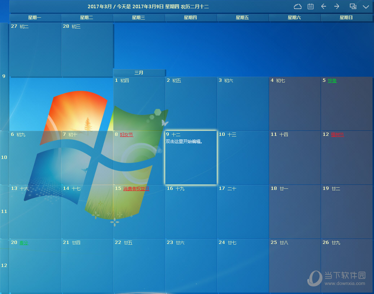The width and height of the screenshot is (374, 294).
Task: Click the green 春分 link on day 20
Action: pyautogui.click(x=23, y=243)
